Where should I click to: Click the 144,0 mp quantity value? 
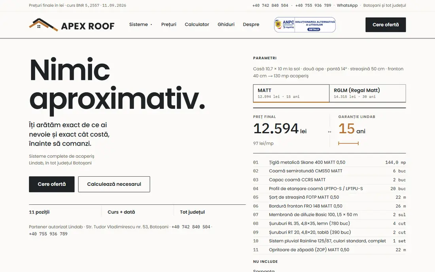(395, 162)
